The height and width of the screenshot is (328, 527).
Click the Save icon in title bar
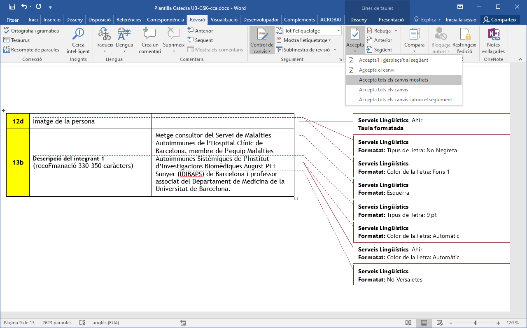coord(12,7)
